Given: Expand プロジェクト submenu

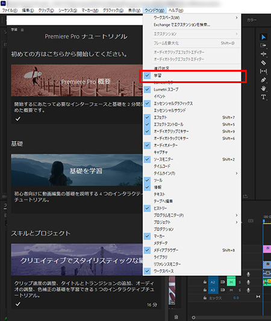Looking at the screenshot, I should point(192,222).
